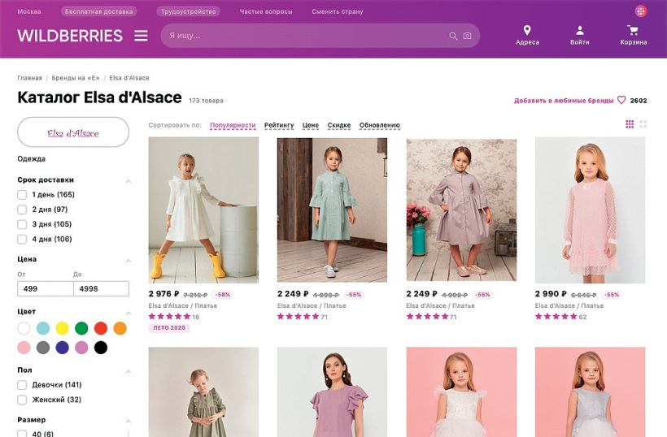Click Добавить в любимые бренды

point(564,101)
